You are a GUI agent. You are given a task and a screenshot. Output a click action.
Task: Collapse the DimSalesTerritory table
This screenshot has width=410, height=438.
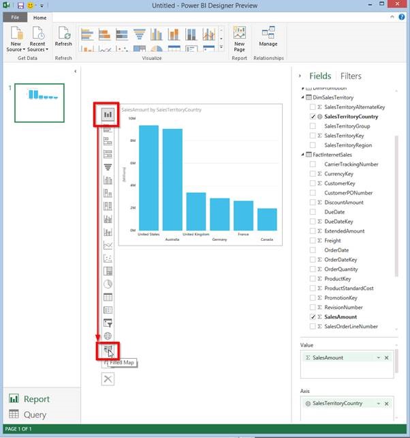pos(303,97)
